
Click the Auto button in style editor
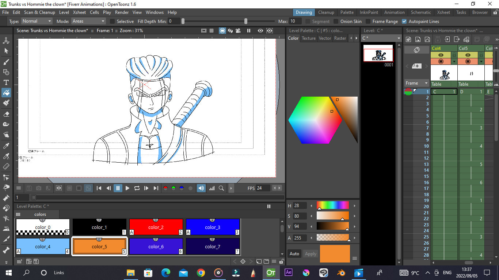click(294, 254)
